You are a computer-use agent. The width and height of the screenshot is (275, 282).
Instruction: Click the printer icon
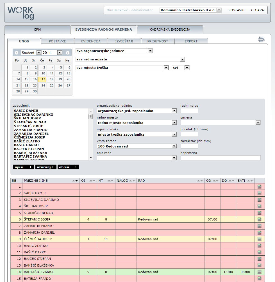[261, 39]
